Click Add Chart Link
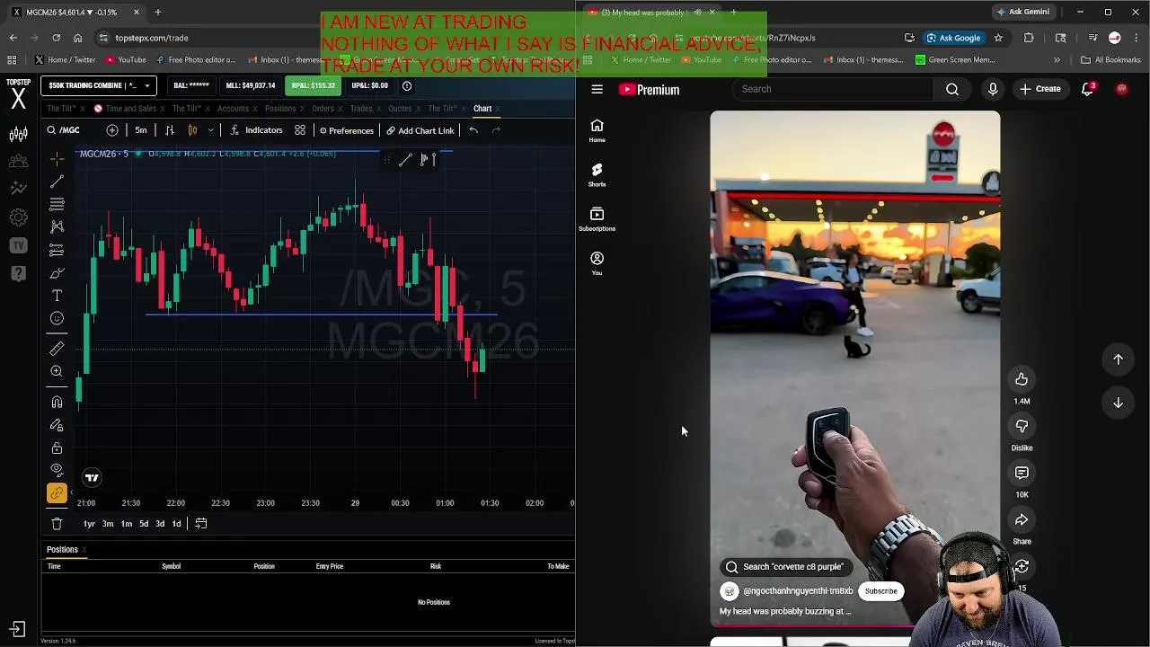Viewport: 1150px width, 647px height. point(420,131)
